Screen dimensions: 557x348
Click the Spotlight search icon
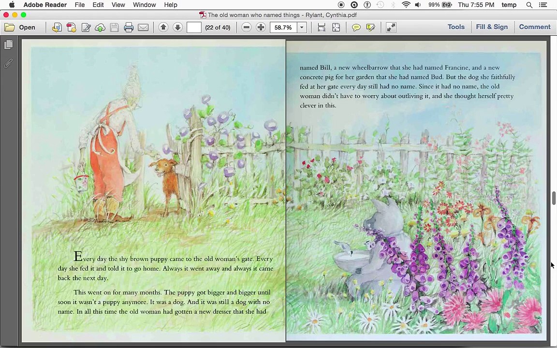[529, 5]
